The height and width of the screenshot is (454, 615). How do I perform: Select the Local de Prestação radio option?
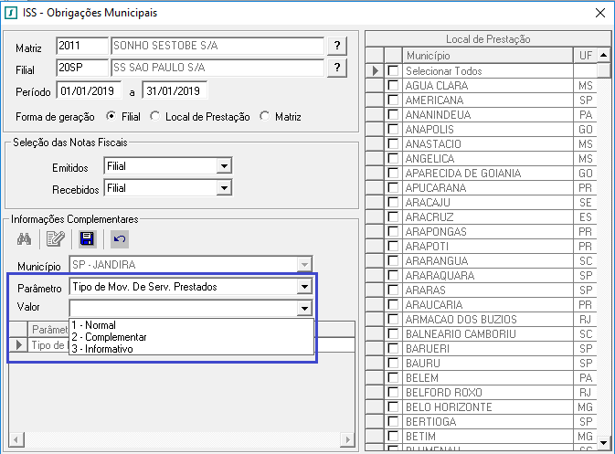point(155,116)
